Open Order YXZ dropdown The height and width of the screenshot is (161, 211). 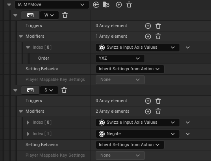click(x=120, y=59)
